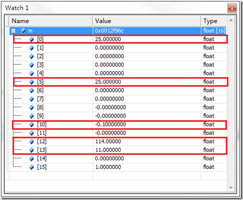Select the [12] row name

pos(42,141)
